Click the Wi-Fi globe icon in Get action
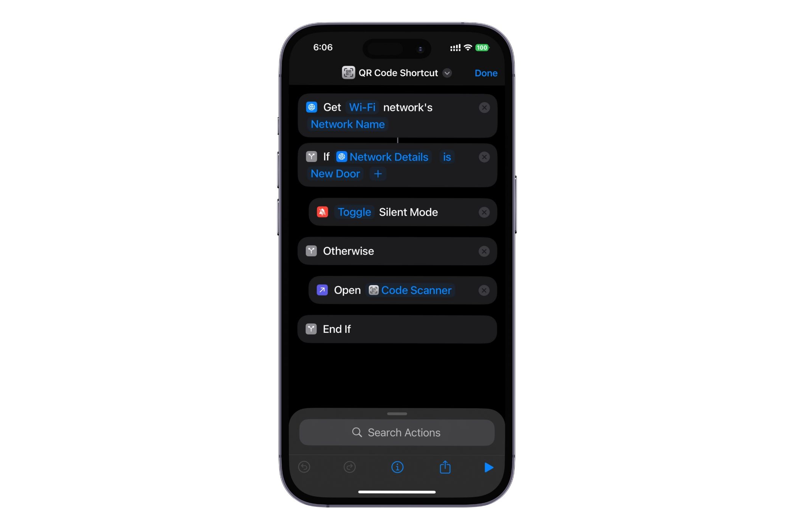The height and width of the screenshot is (529, 794). (x=312, y=107)
